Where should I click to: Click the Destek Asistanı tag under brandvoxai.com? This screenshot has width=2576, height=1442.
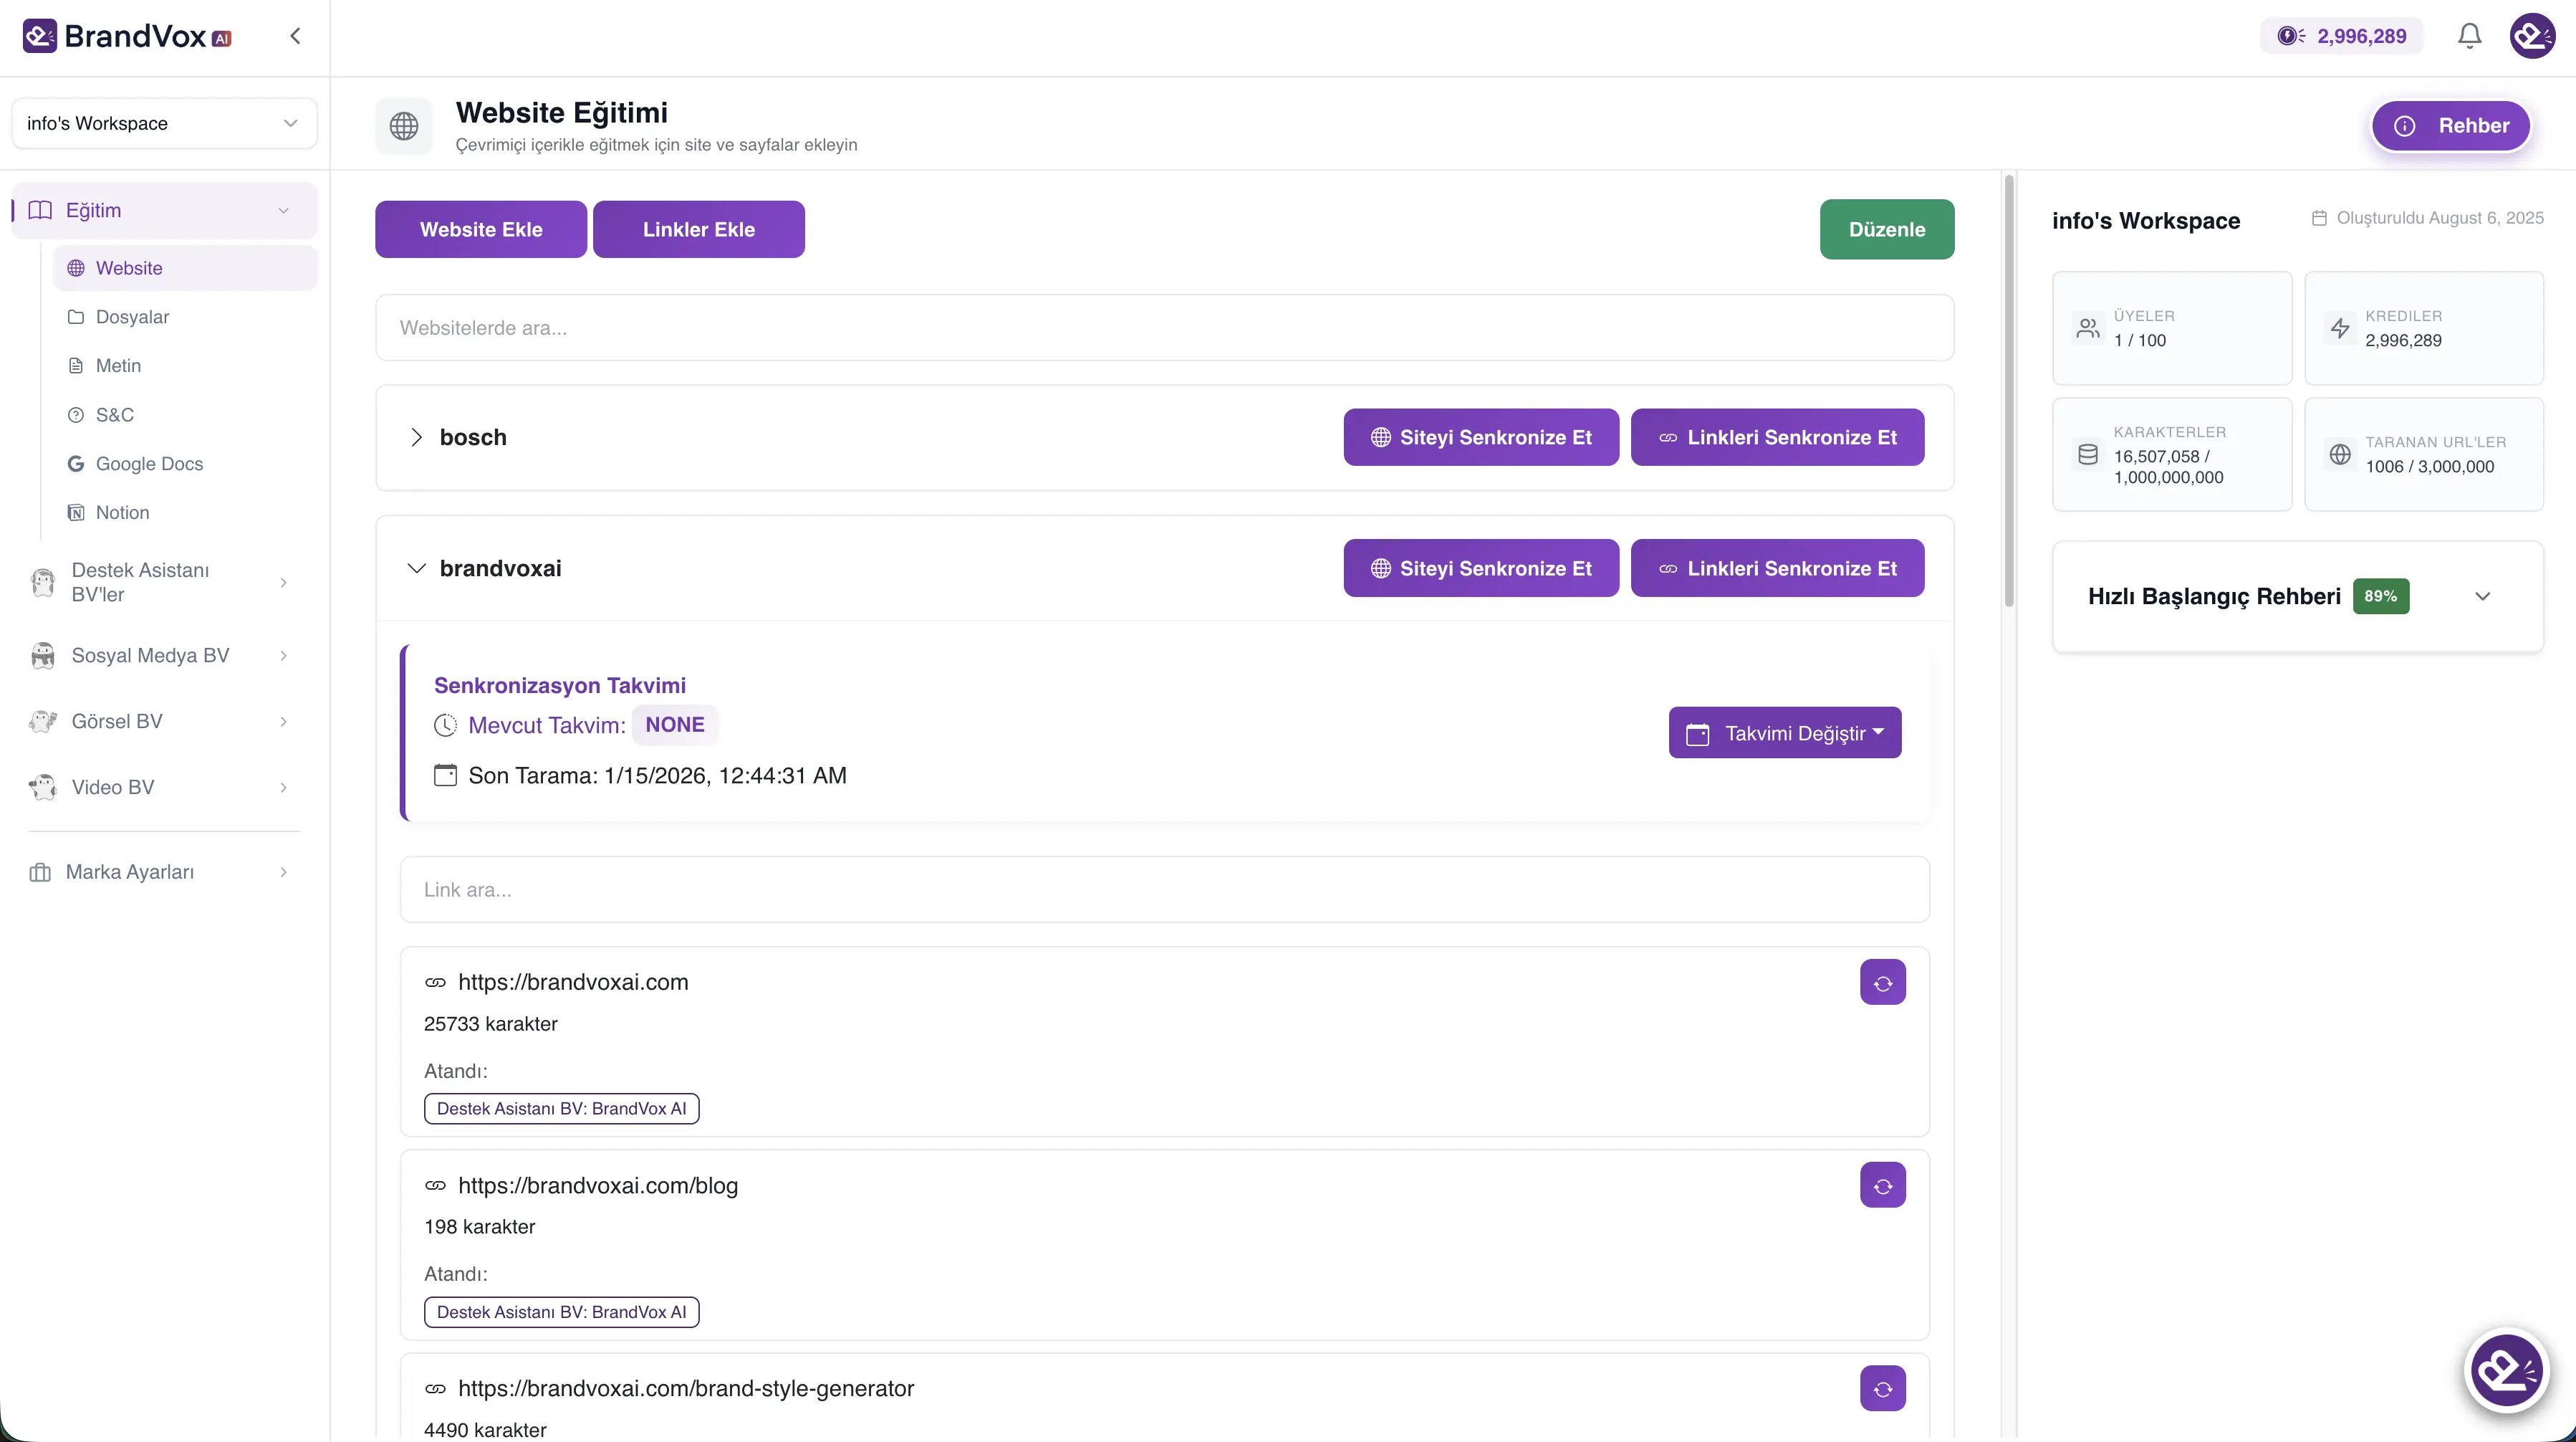tap(562, 1109)
